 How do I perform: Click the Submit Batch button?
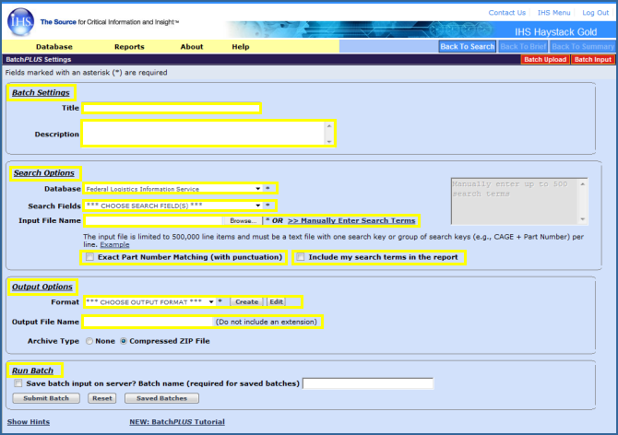(x=46, y=398)
